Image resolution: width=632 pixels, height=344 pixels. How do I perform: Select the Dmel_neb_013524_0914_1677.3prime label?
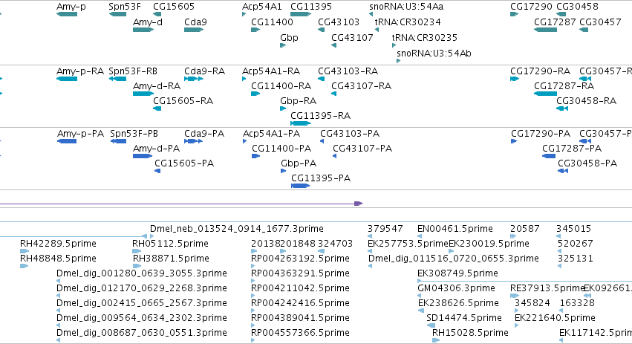[237, 229]
